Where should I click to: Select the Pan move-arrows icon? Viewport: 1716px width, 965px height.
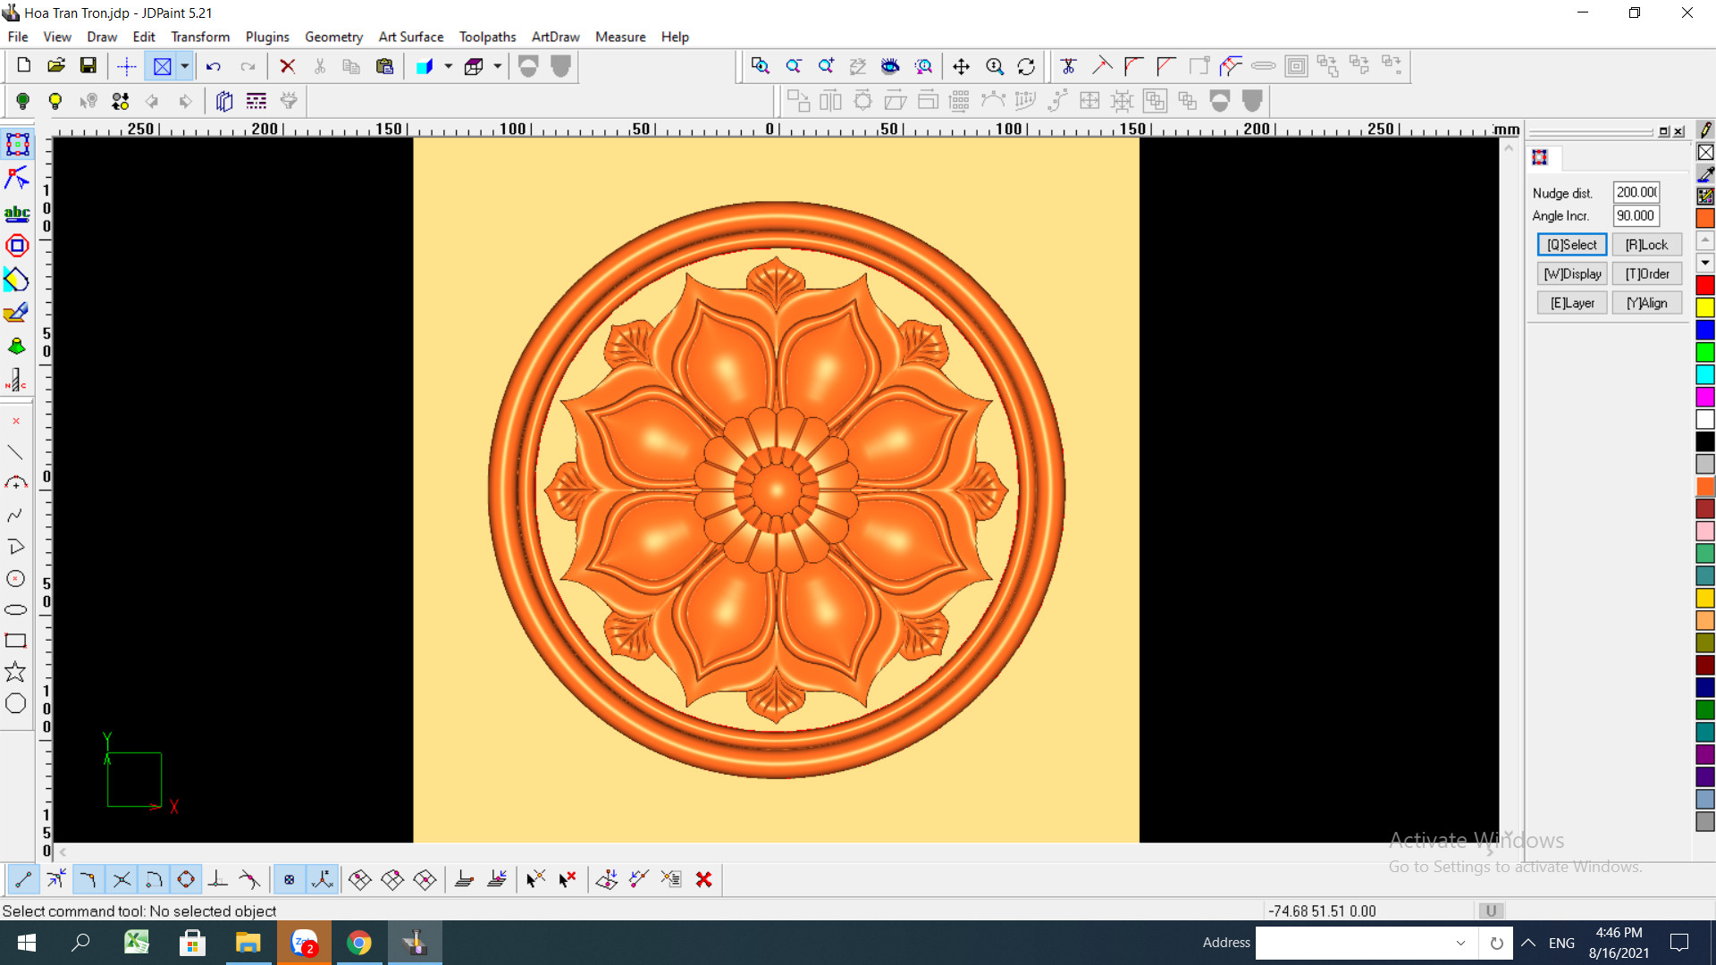(961, 66)
